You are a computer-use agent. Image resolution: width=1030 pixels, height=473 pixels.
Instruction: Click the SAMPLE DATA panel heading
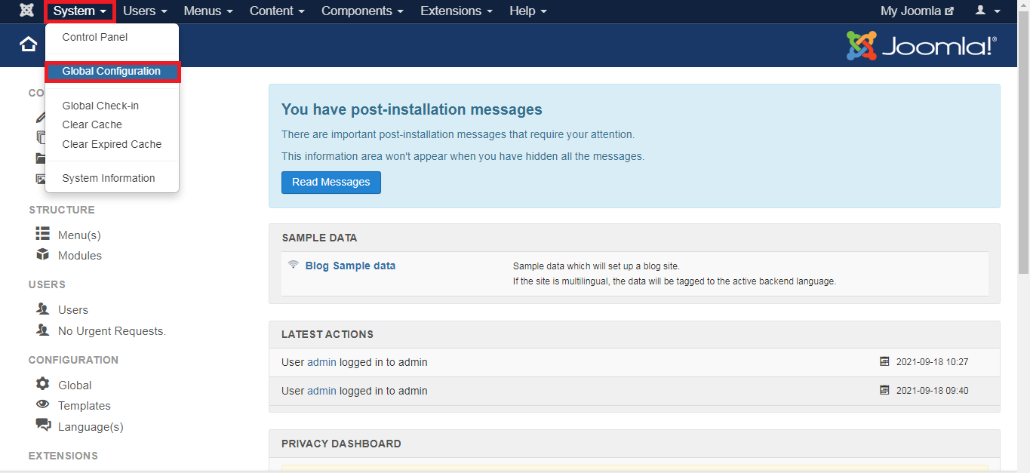(x=319, y=238)
